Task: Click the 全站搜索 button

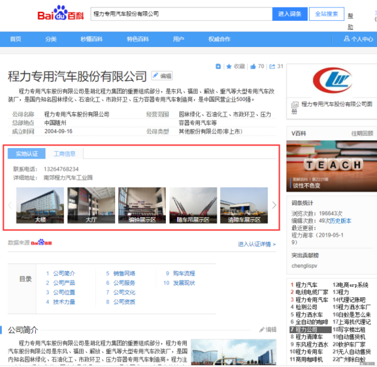Action: [327, 14]
